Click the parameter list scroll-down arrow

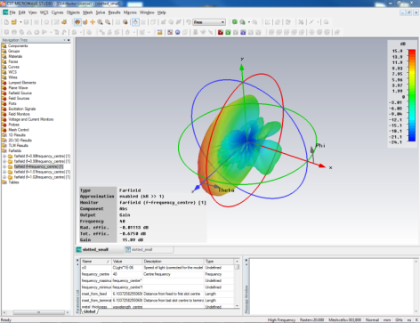[x=237, y=306]
